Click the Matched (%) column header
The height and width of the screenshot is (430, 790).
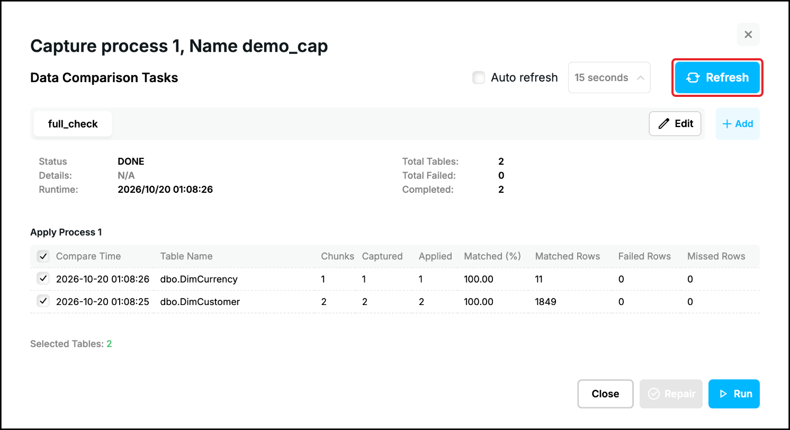tap(492, 256)
